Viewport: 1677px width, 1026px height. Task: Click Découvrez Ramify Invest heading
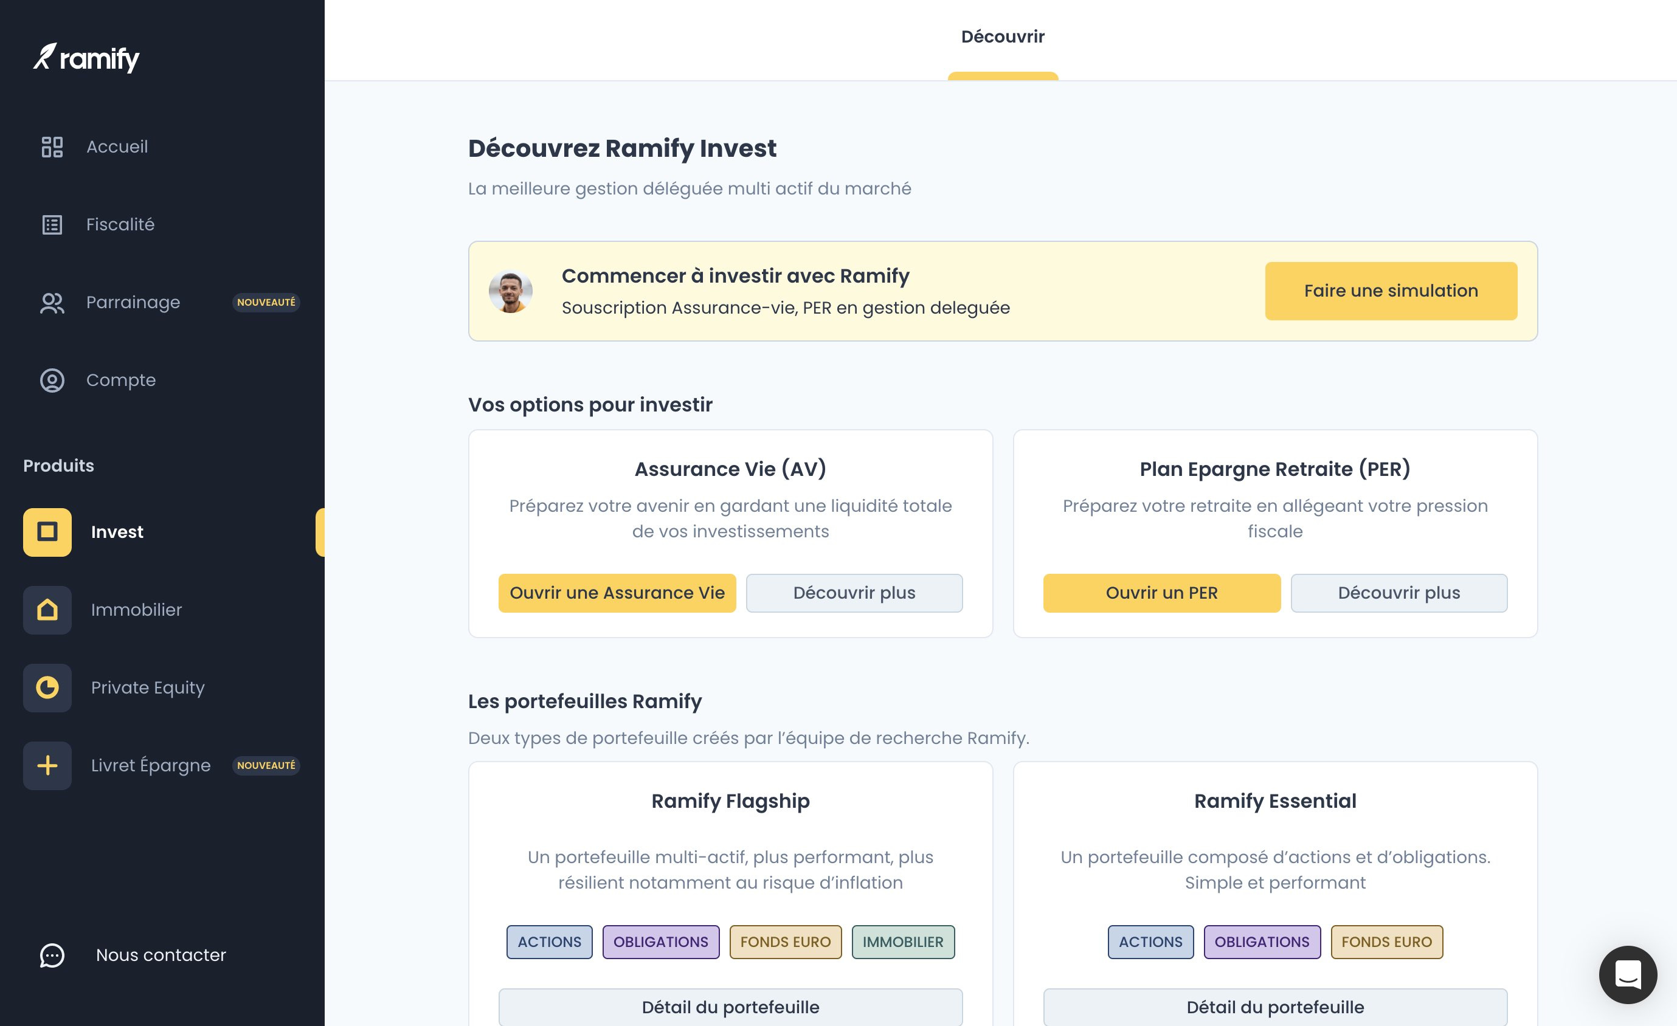[x=622, y=149]
